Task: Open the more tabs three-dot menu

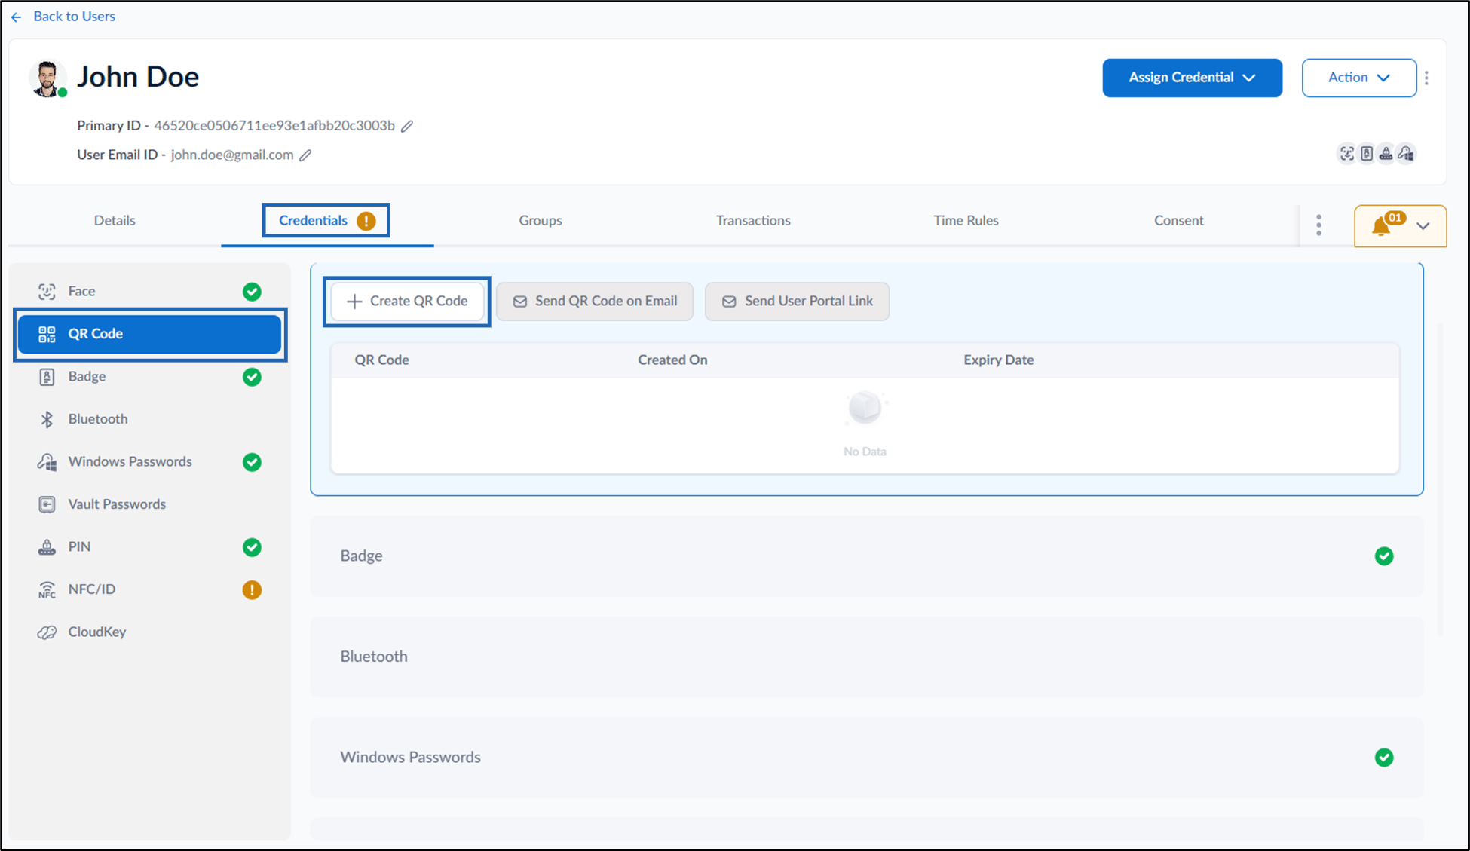Action: pos(1318,225)
